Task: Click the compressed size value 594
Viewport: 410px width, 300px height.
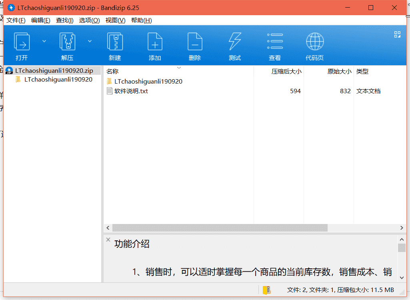Action: point(295,91)
